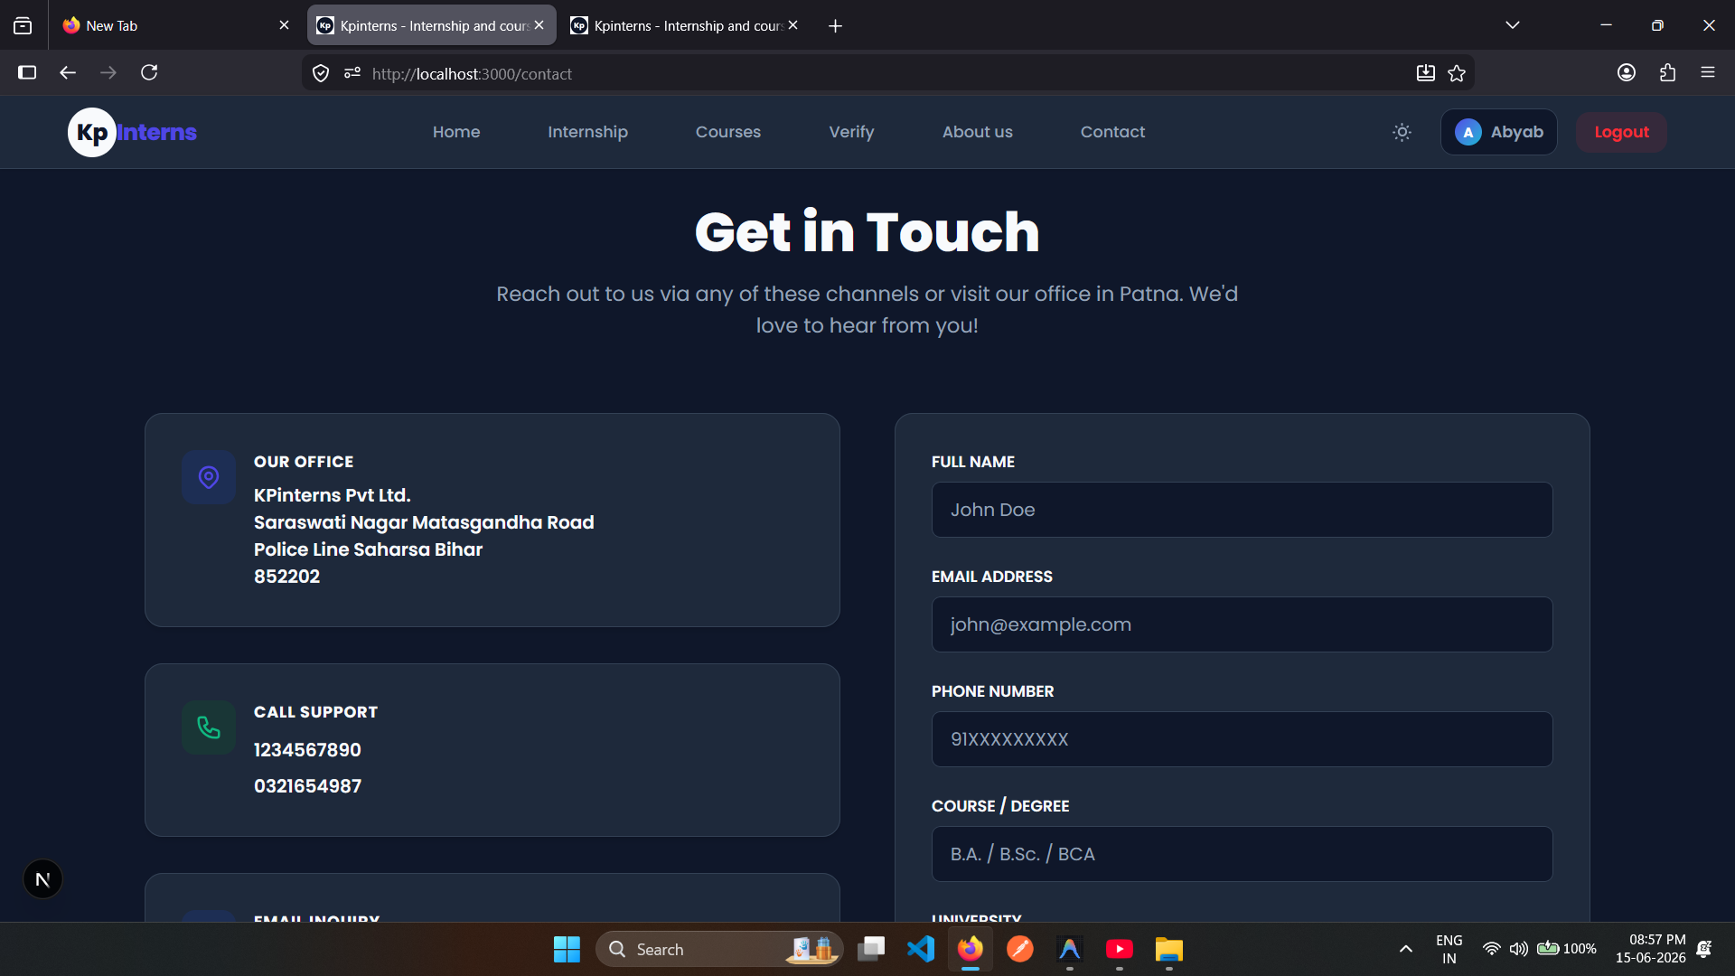Reload the current page
Screen dimensions: 1735x976
tap(149, 72)
